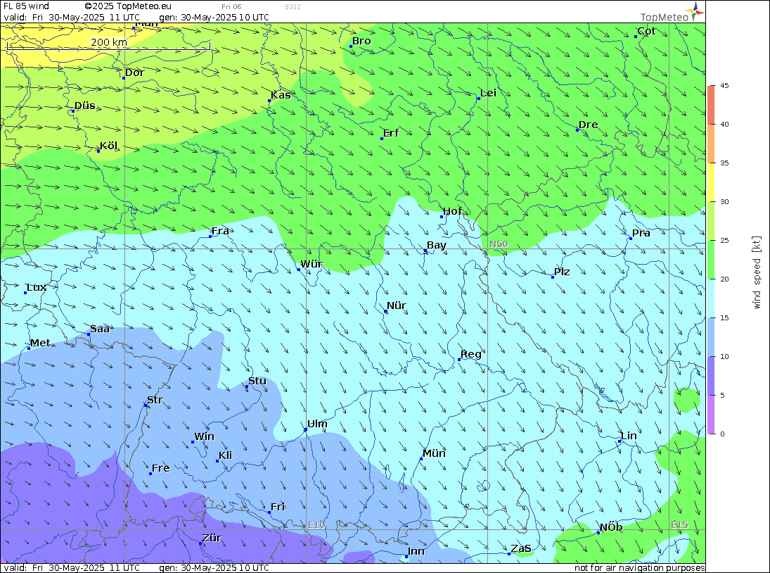
Task: Pick the red 40–45 kt legend color
Action: (x=712, y=105)
